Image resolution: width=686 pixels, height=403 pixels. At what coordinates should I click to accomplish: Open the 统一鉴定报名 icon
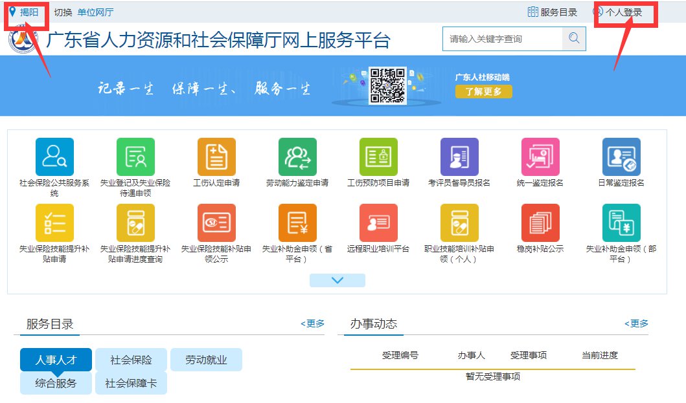click(x=540, y=157)
